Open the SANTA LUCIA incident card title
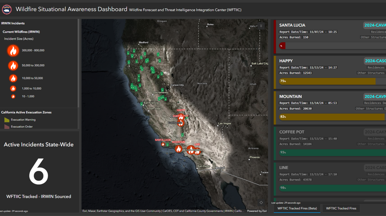The height and width of the screenshot is (216, 386). [x=292, y=25]
